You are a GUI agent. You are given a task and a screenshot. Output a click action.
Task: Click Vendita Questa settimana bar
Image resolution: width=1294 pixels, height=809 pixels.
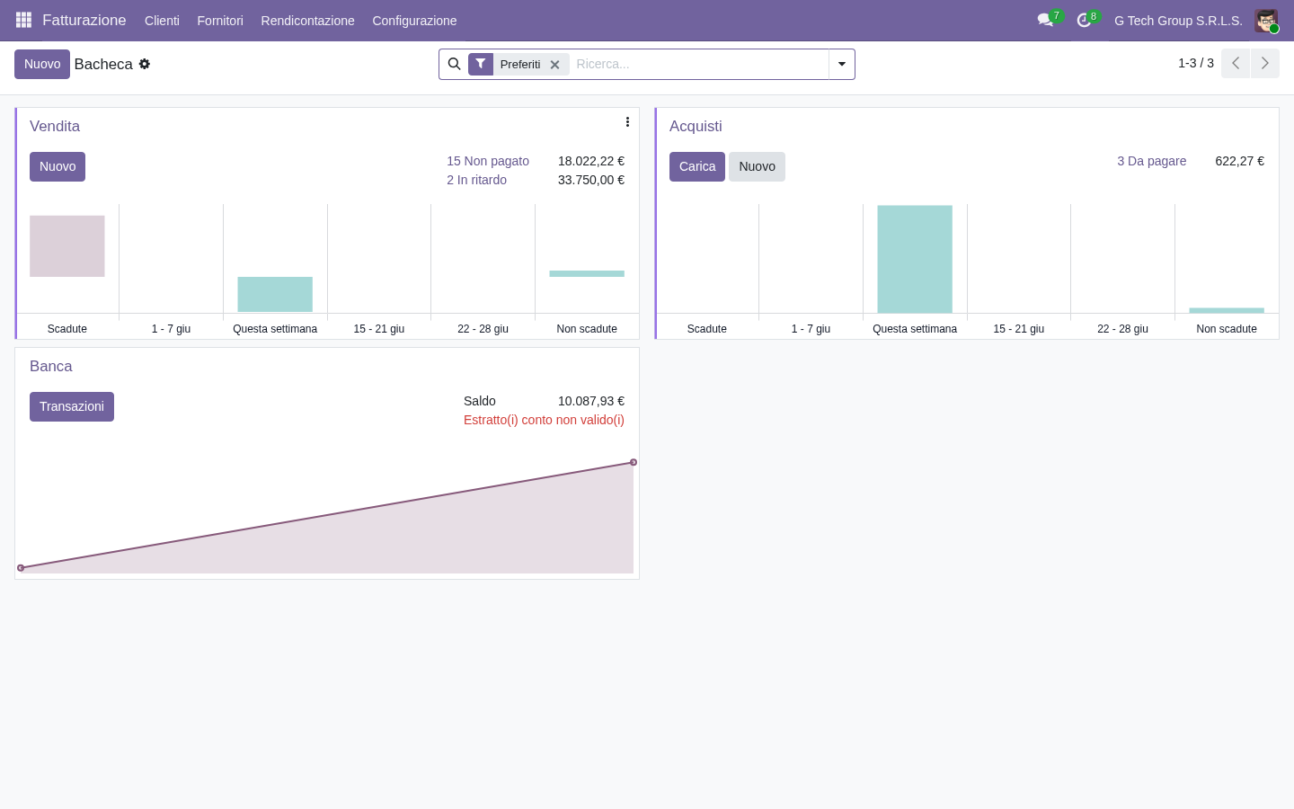coord(275,294)
